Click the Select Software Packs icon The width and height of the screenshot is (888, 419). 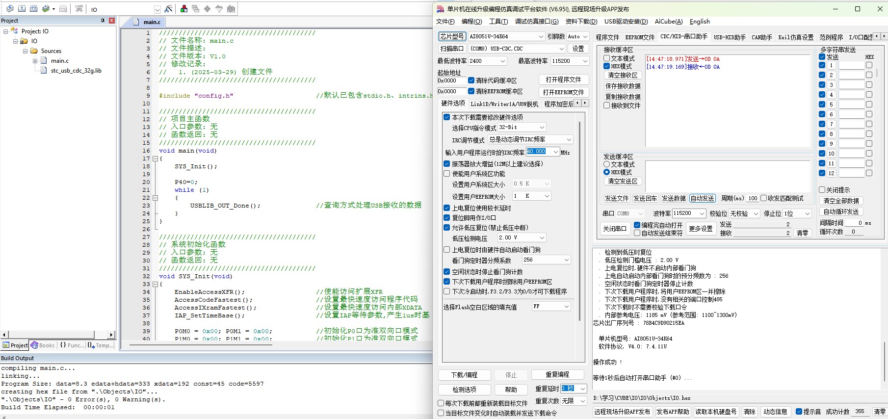[x=219, y=9]
